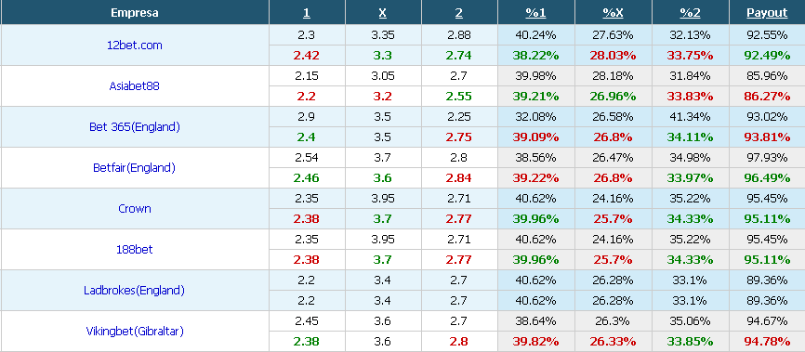This screenshot has height=352, width=805.
Task: Select the Crown bookmaker link
Action: [135, 208]
